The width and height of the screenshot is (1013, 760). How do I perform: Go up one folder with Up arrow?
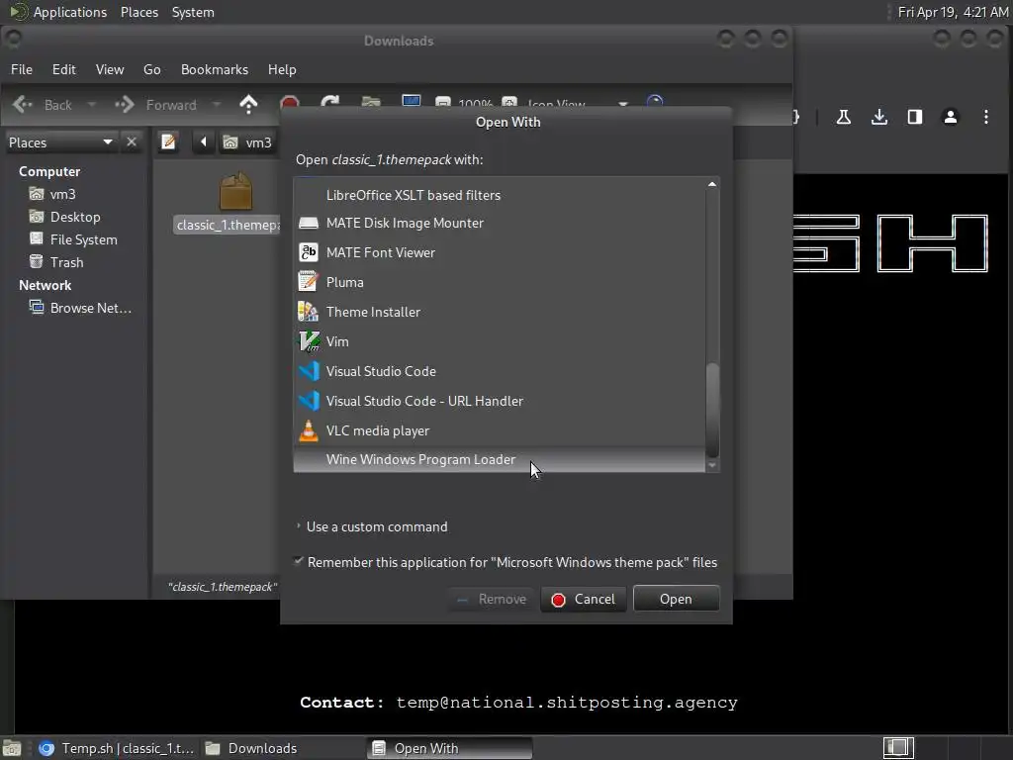click(x=248, y=105)
